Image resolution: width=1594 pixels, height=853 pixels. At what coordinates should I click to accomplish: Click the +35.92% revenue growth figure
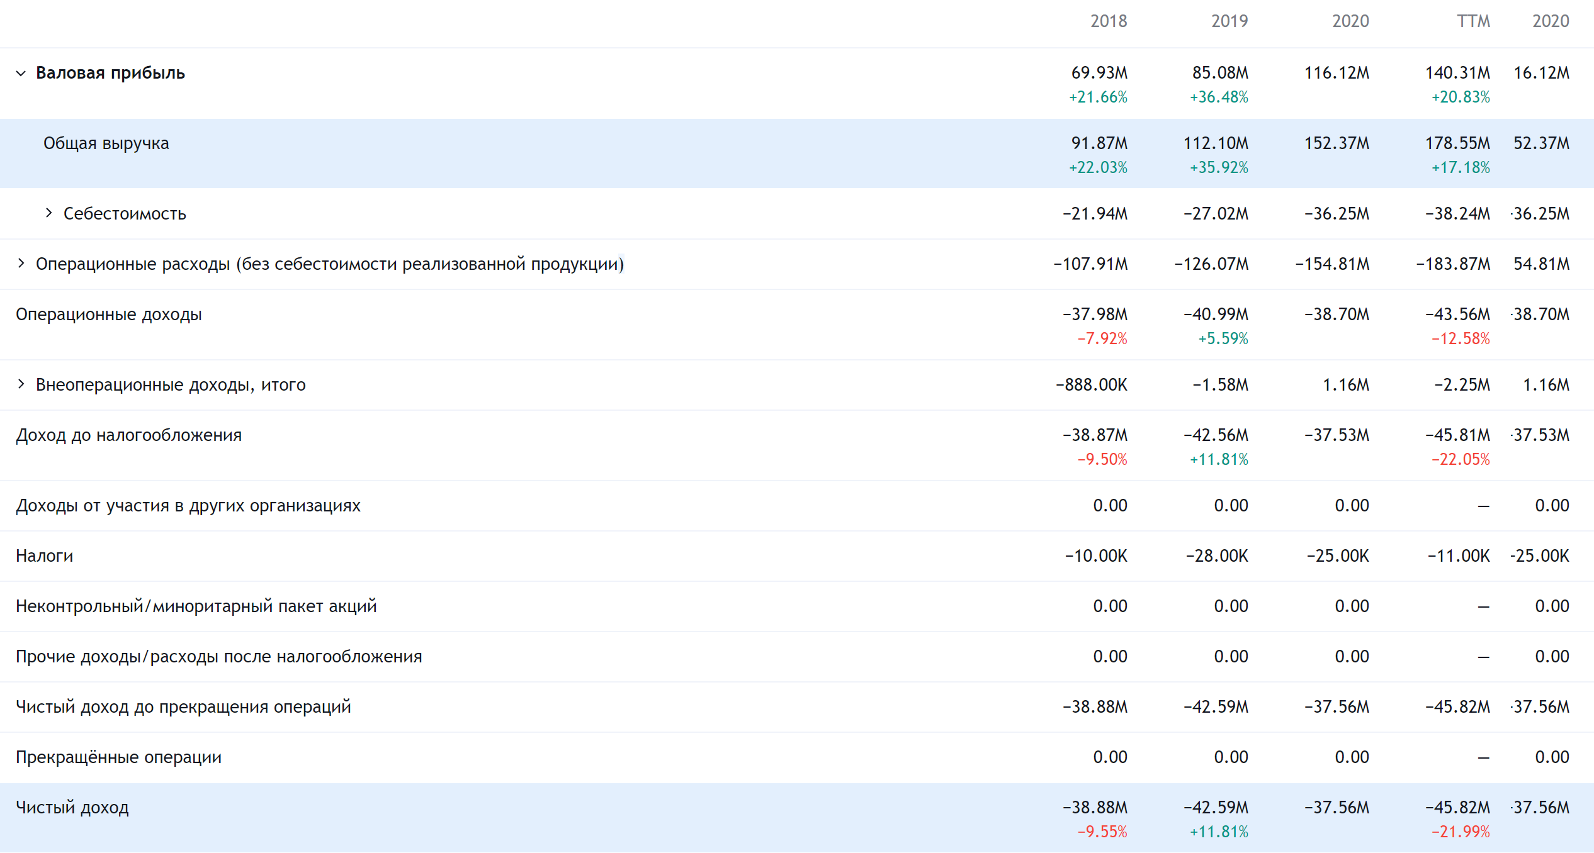[x=1219, y=168]
